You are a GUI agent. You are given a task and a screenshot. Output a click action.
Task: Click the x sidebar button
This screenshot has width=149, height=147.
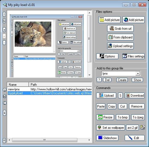[x=4, y=30]
